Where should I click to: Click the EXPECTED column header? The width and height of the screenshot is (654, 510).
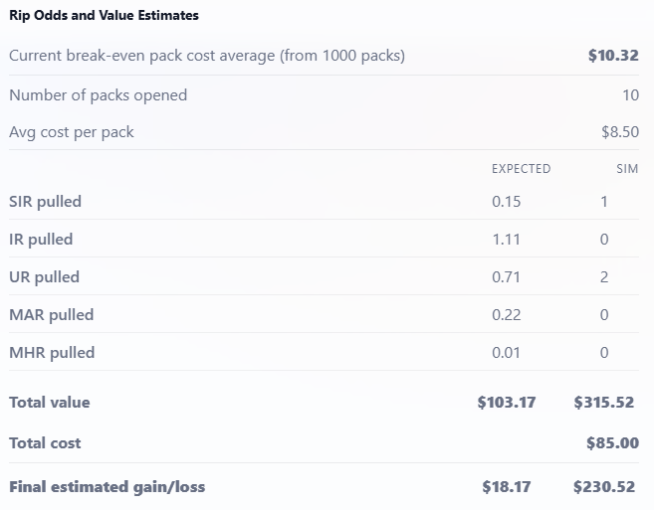[x=521, y=169]
